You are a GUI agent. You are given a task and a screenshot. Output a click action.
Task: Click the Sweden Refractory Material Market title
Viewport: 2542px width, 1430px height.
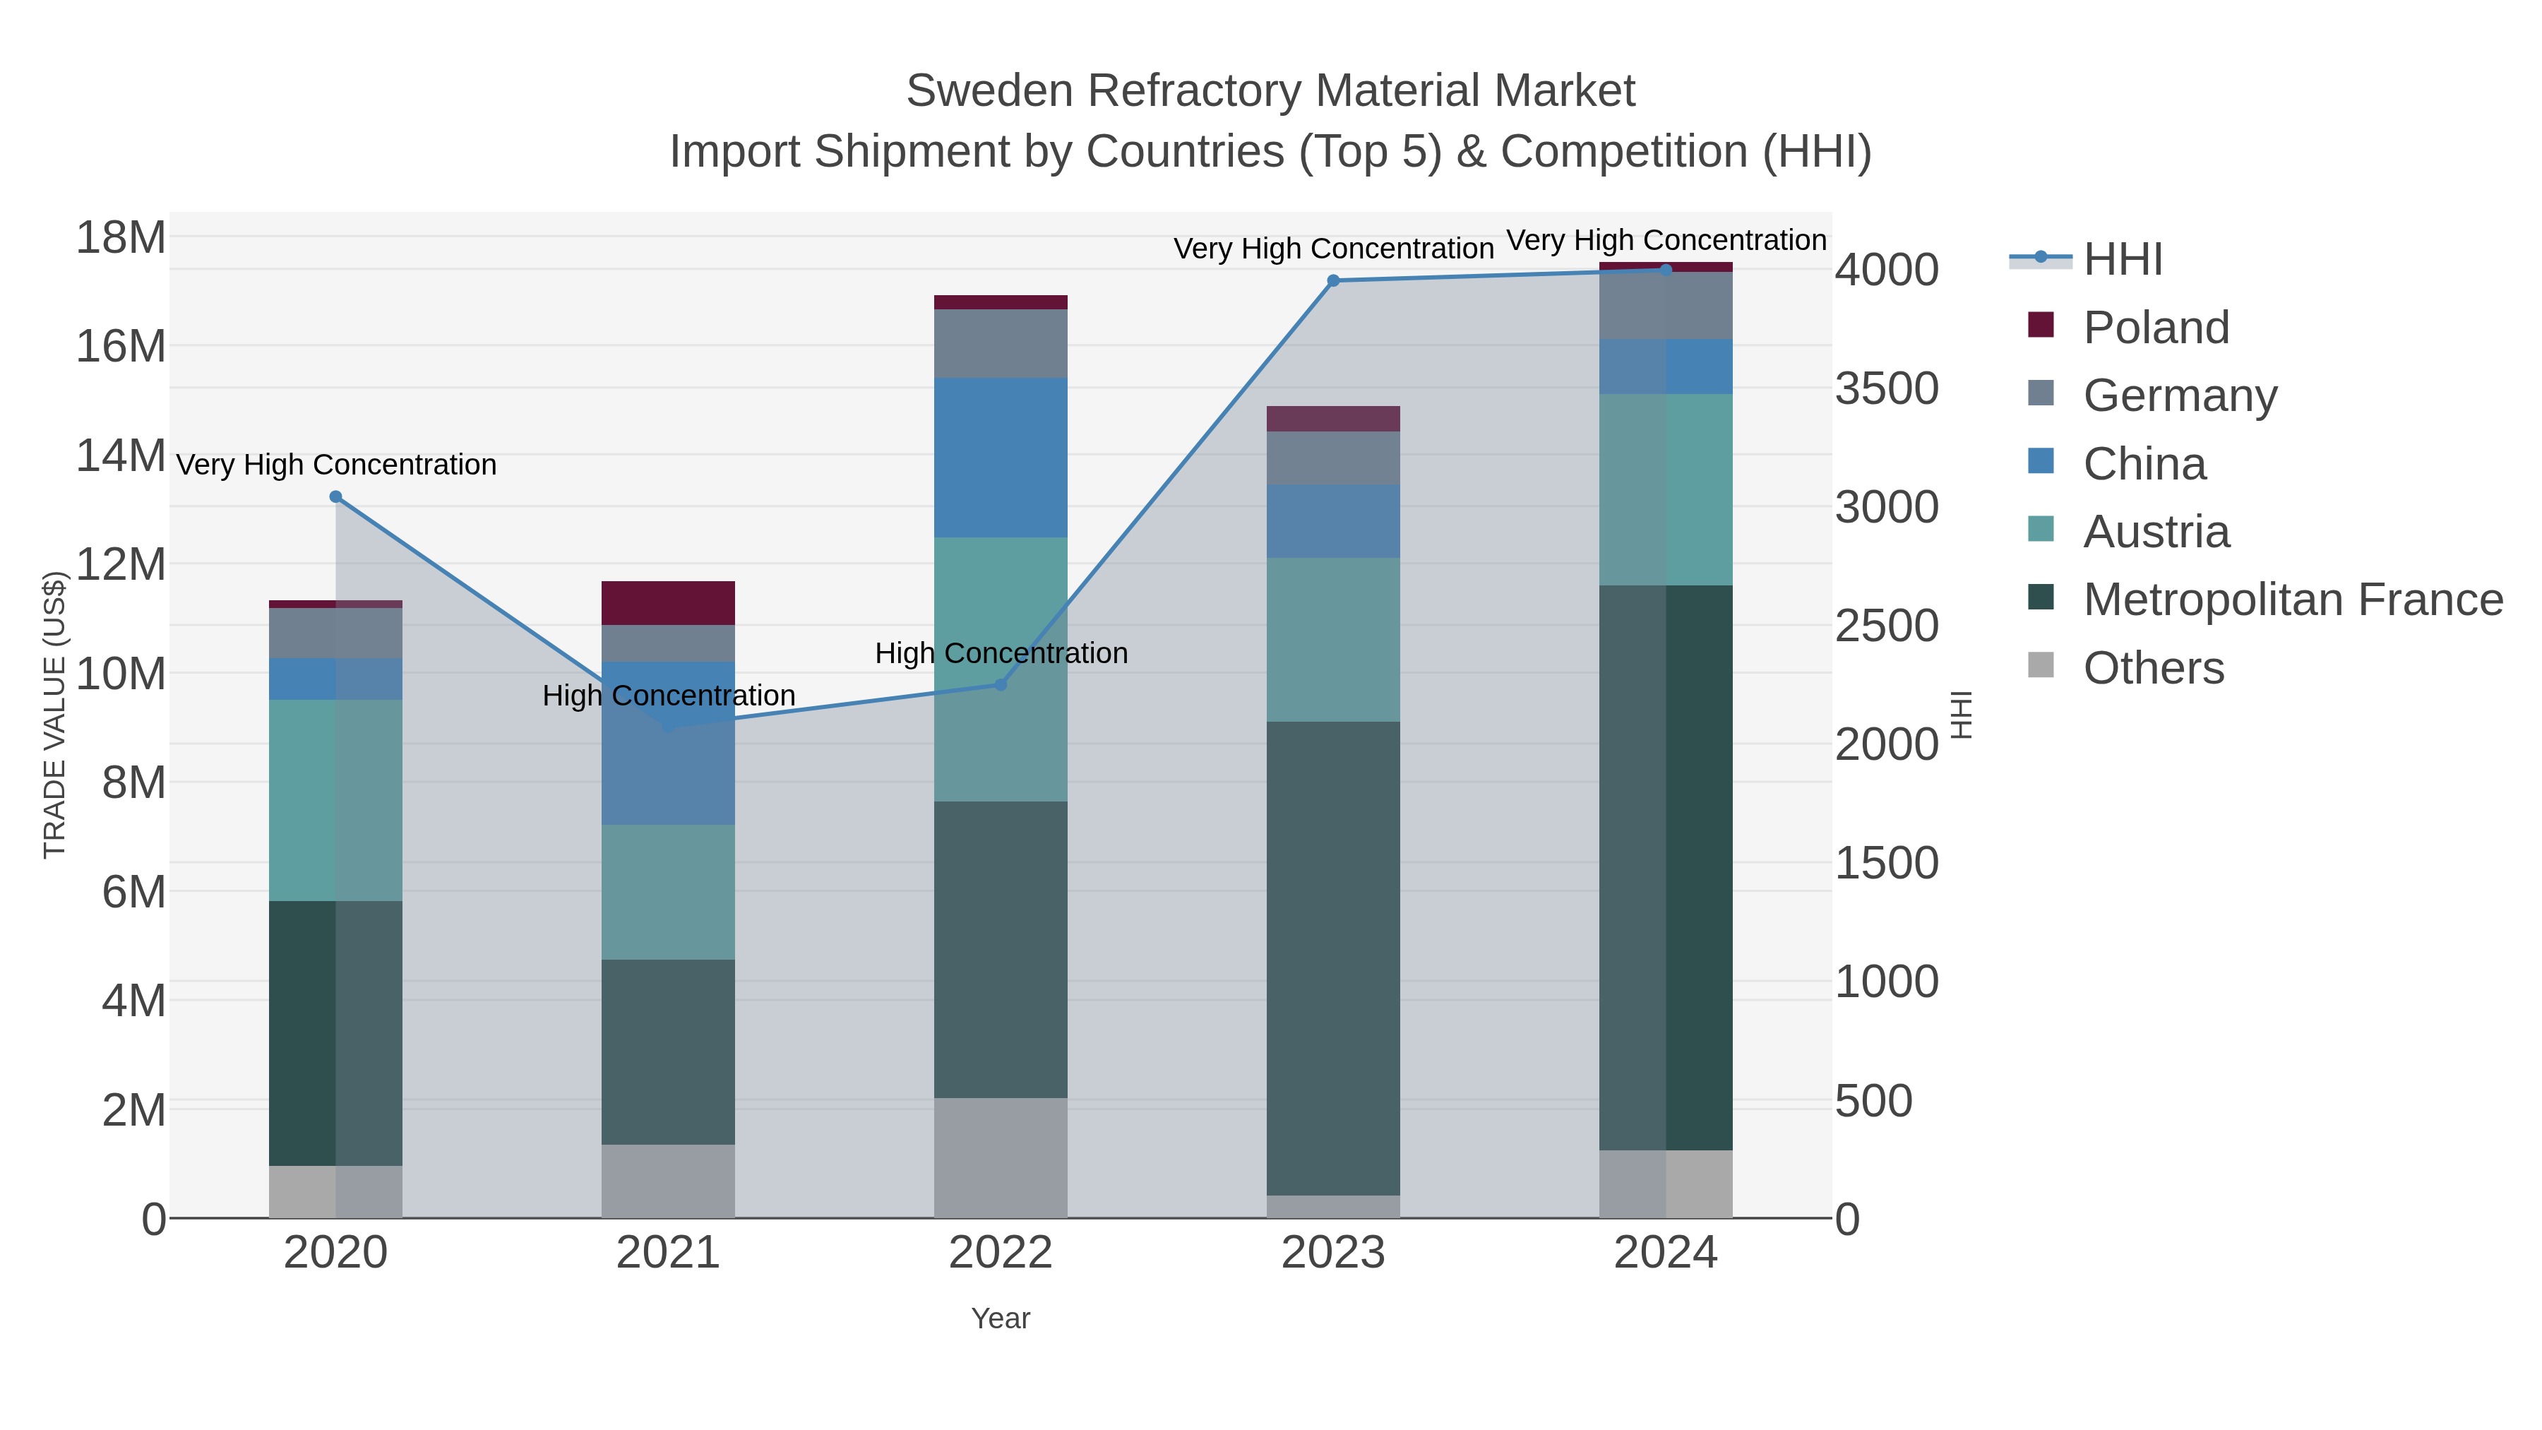point(1271,91)
